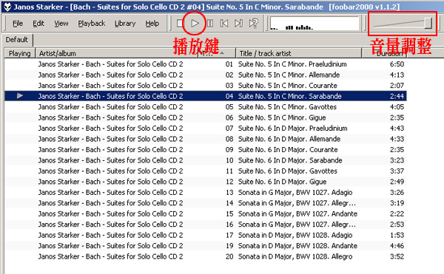Open the Playback menu

tap(92, 24)
